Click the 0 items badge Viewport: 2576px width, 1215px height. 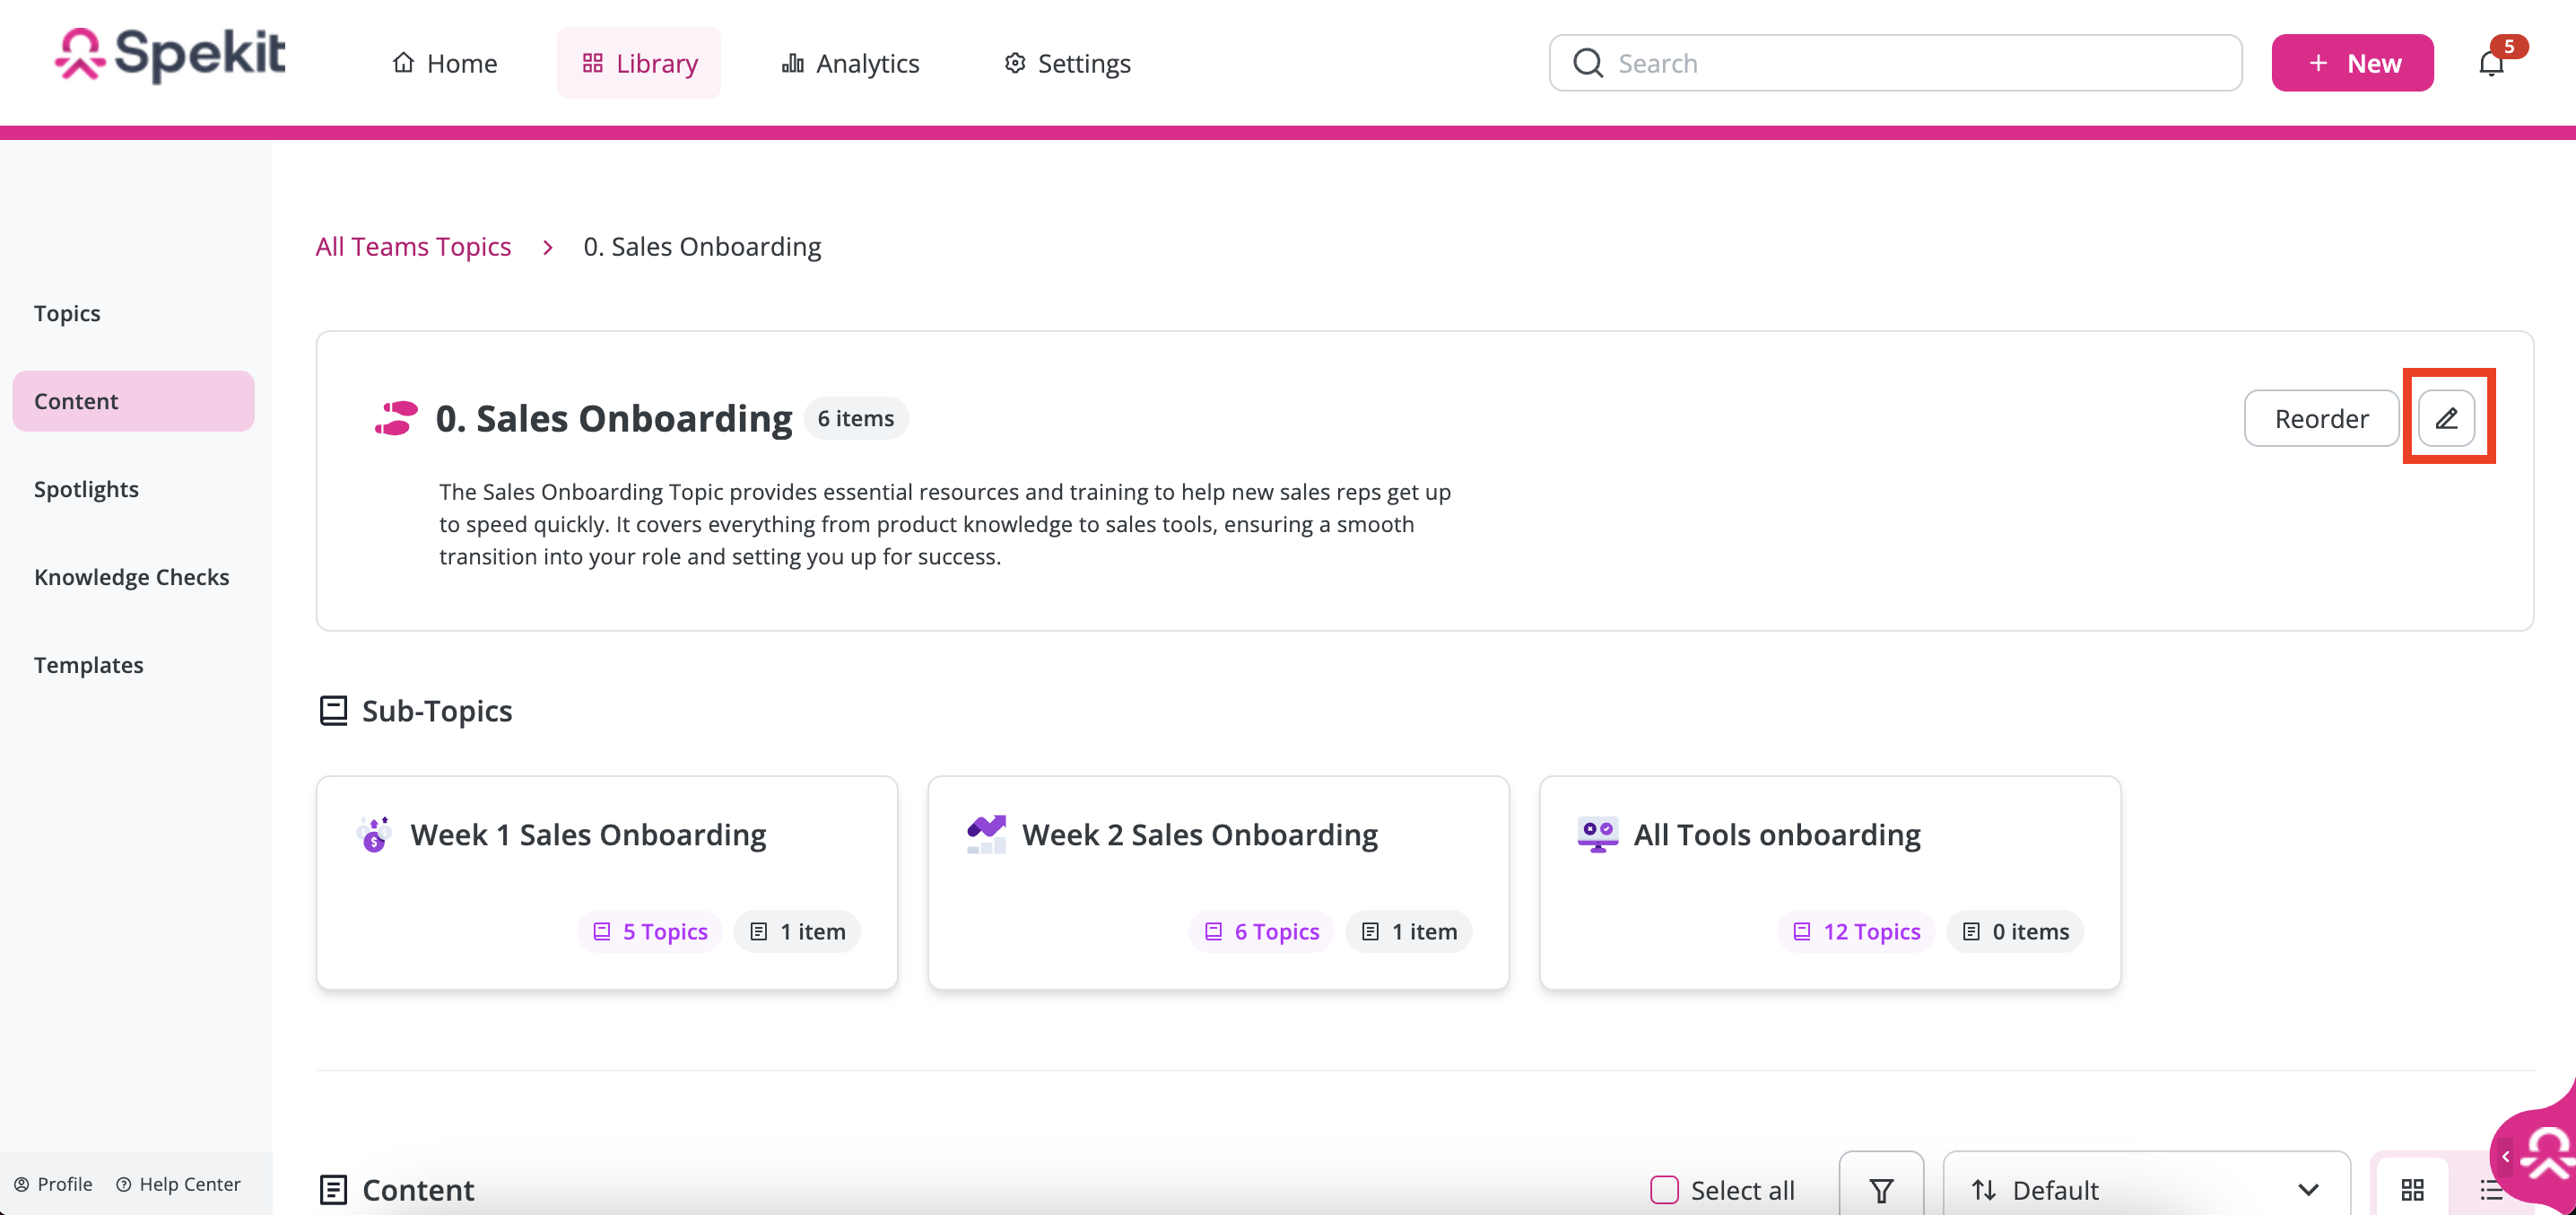[2015, 931]
